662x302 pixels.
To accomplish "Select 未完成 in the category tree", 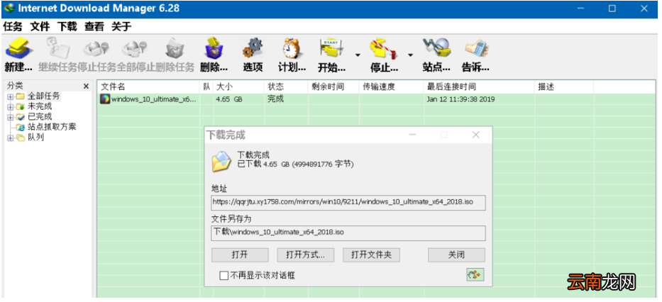I will [40, 106].
